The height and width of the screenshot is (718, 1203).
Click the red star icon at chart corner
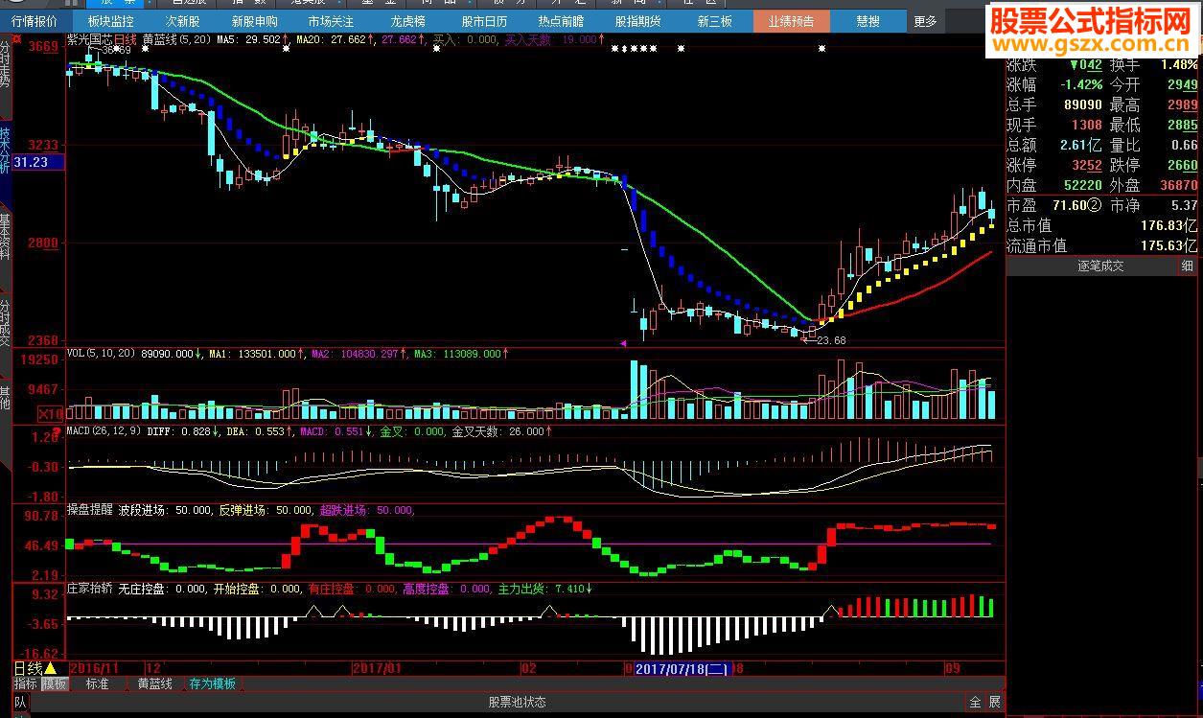(16, 38)
